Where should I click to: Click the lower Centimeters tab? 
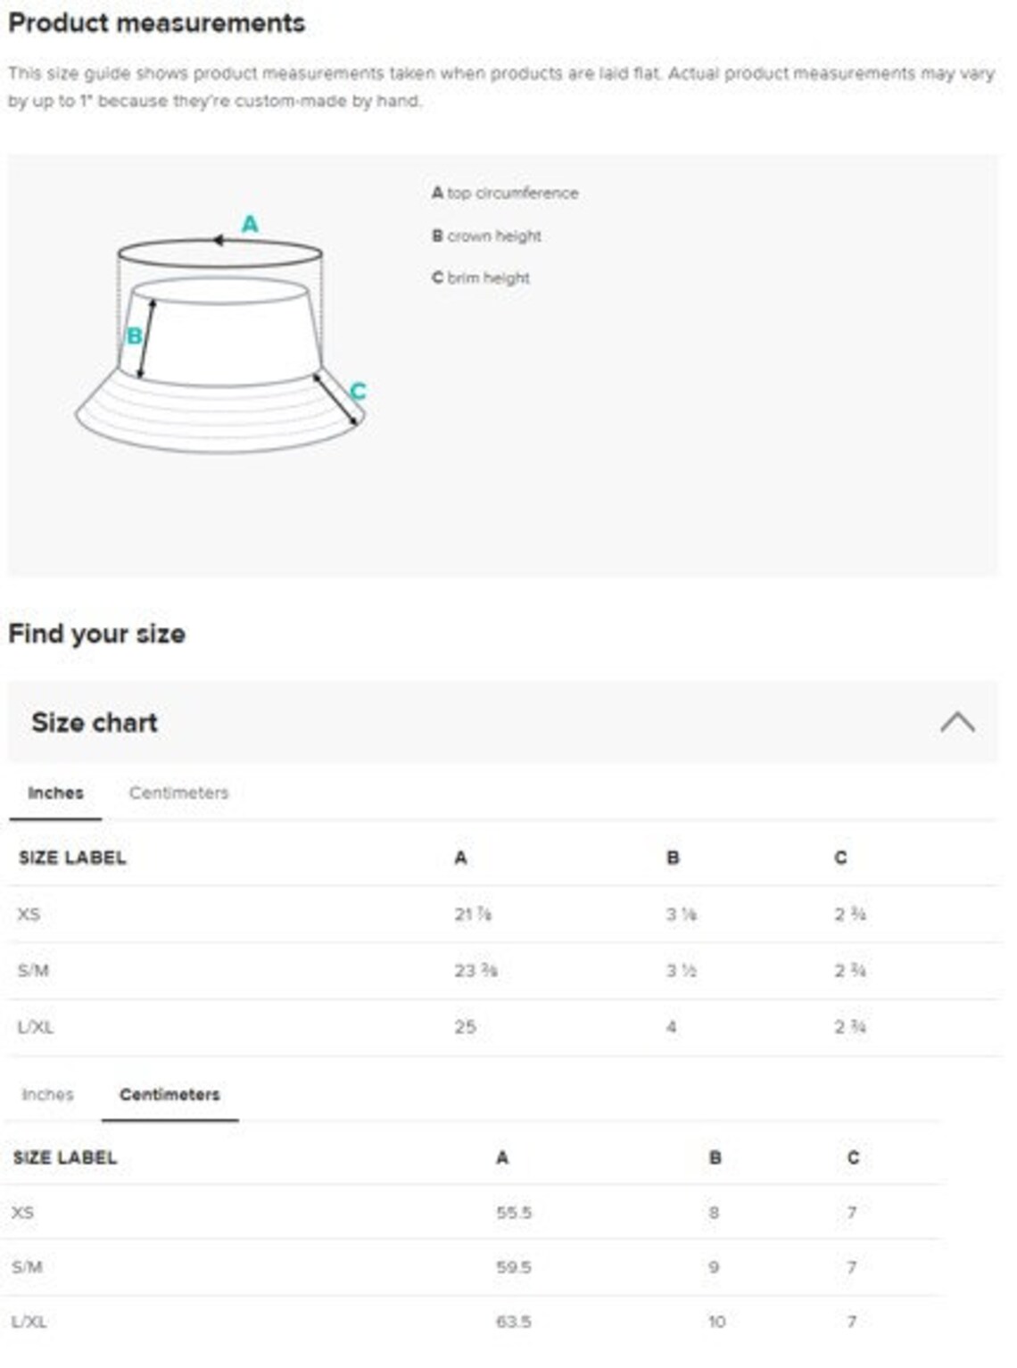[169, 1094]
